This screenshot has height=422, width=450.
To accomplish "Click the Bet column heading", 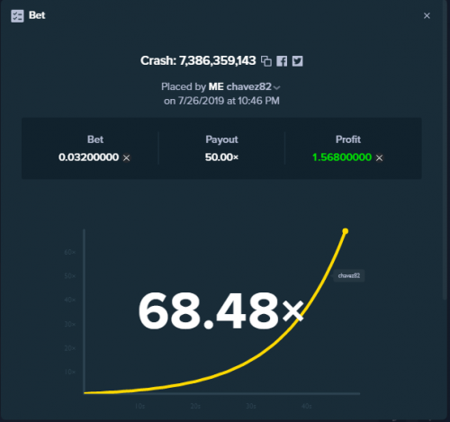I will point(95,139).
